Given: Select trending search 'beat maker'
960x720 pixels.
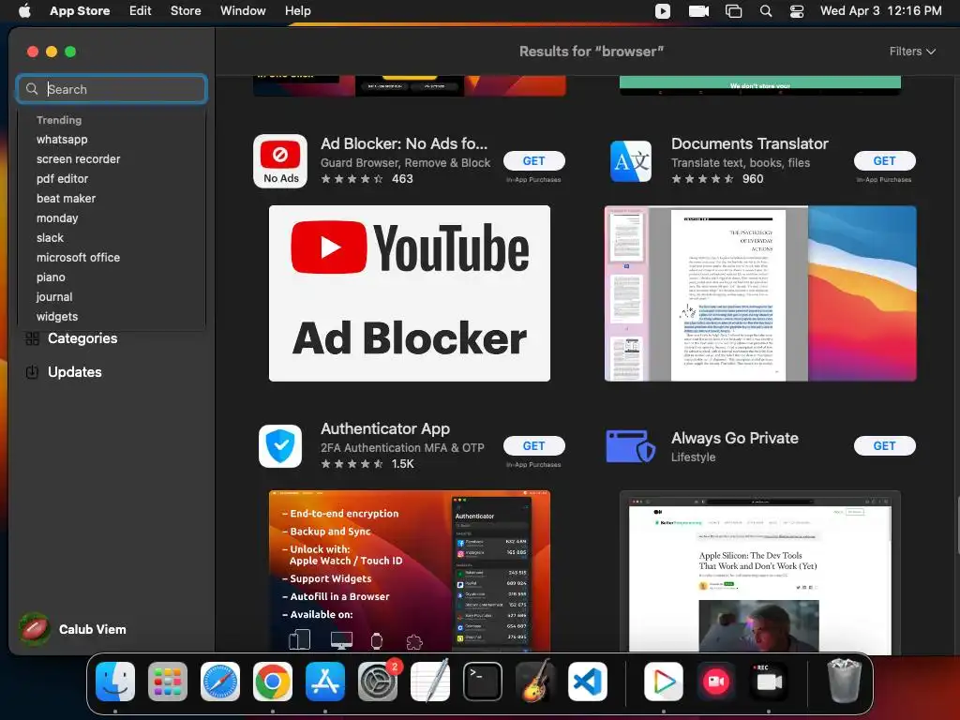Looking at the screenshot, I should [67, 198].
